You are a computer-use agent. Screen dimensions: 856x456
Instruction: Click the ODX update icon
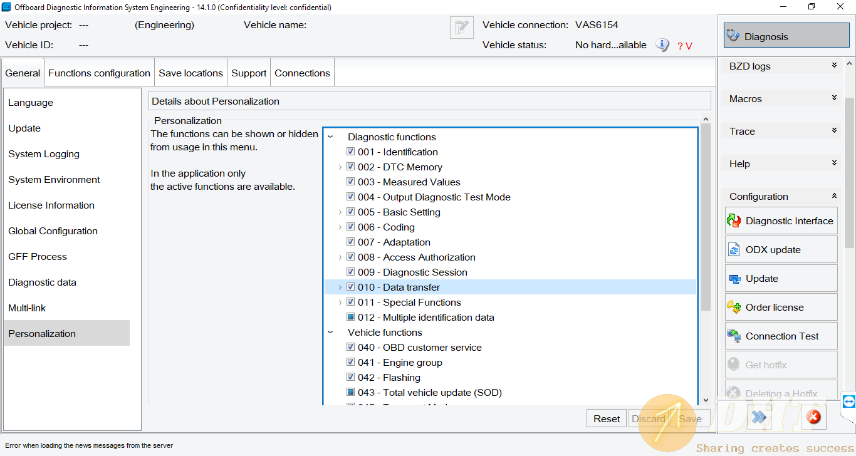point(734,250)
